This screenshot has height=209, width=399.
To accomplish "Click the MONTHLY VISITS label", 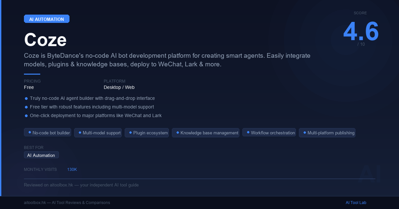I will [40, 170].
